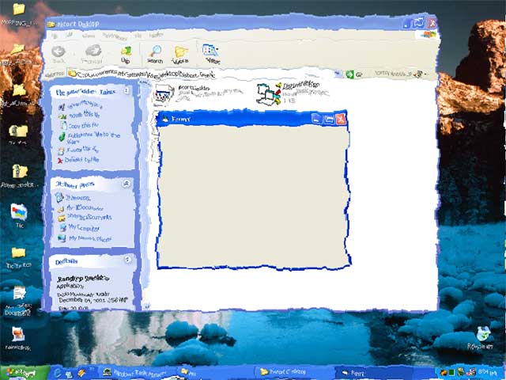Click the orange Quick Launch icon
This screenshot has height=380, width=506.
pyautogui.click(x=81, y=373)
